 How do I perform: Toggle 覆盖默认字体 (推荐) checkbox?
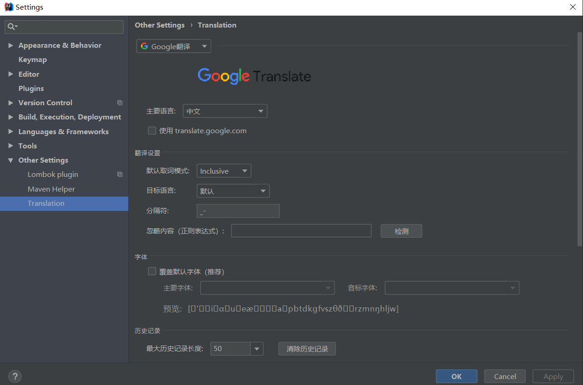point(152,272)
